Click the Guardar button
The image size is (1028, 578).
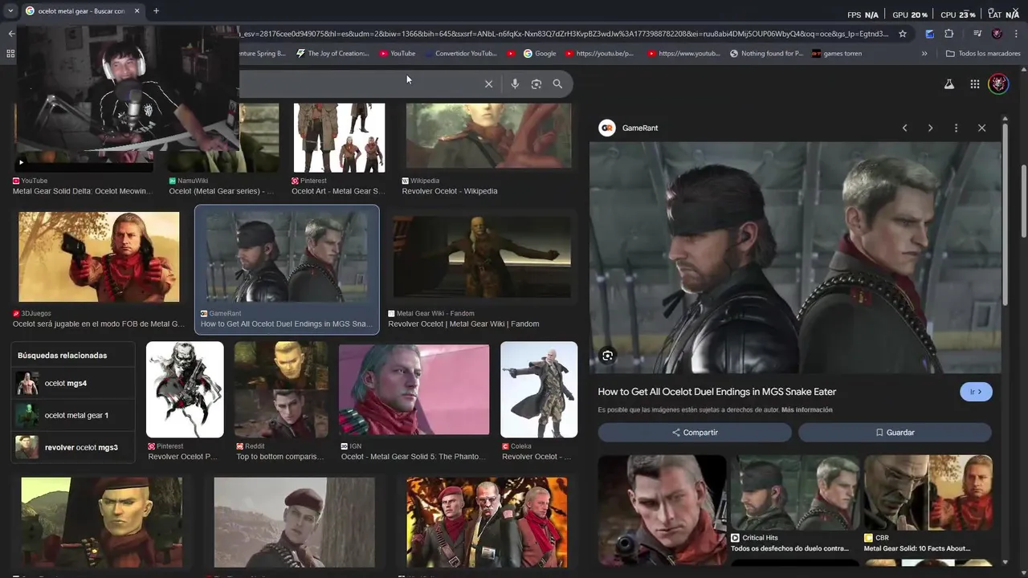[895, 432]
